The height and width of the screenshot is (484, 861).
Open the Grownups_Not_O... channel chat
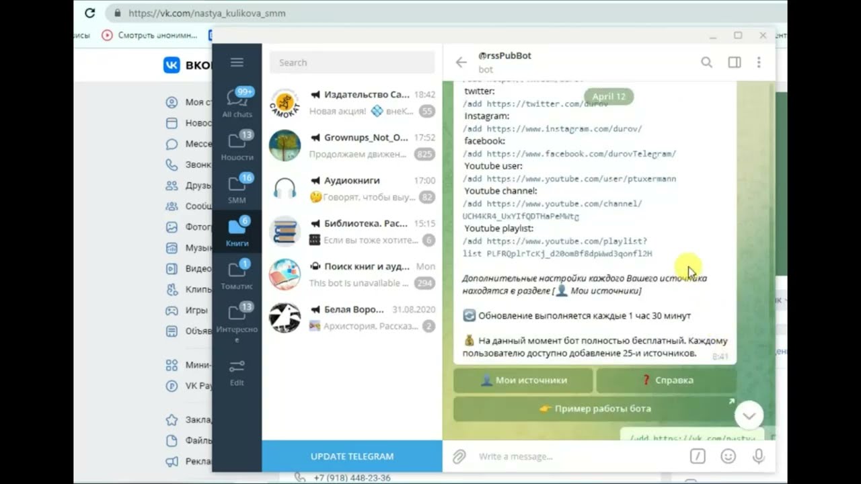352,145
